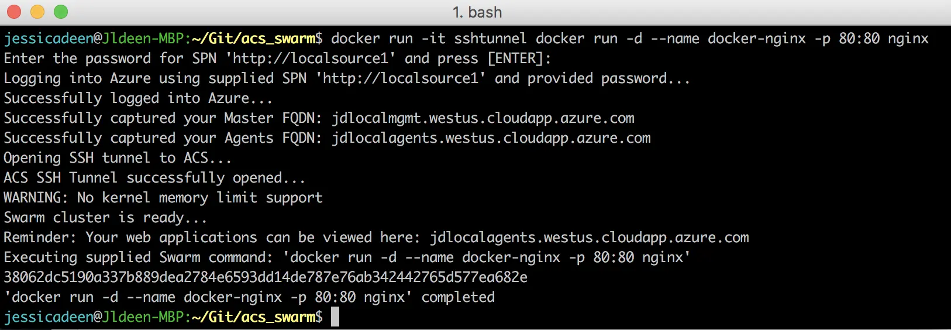951x330 pixels.
Task: Place cursor at the final command prompt
Action: click(x=335, y=317)
